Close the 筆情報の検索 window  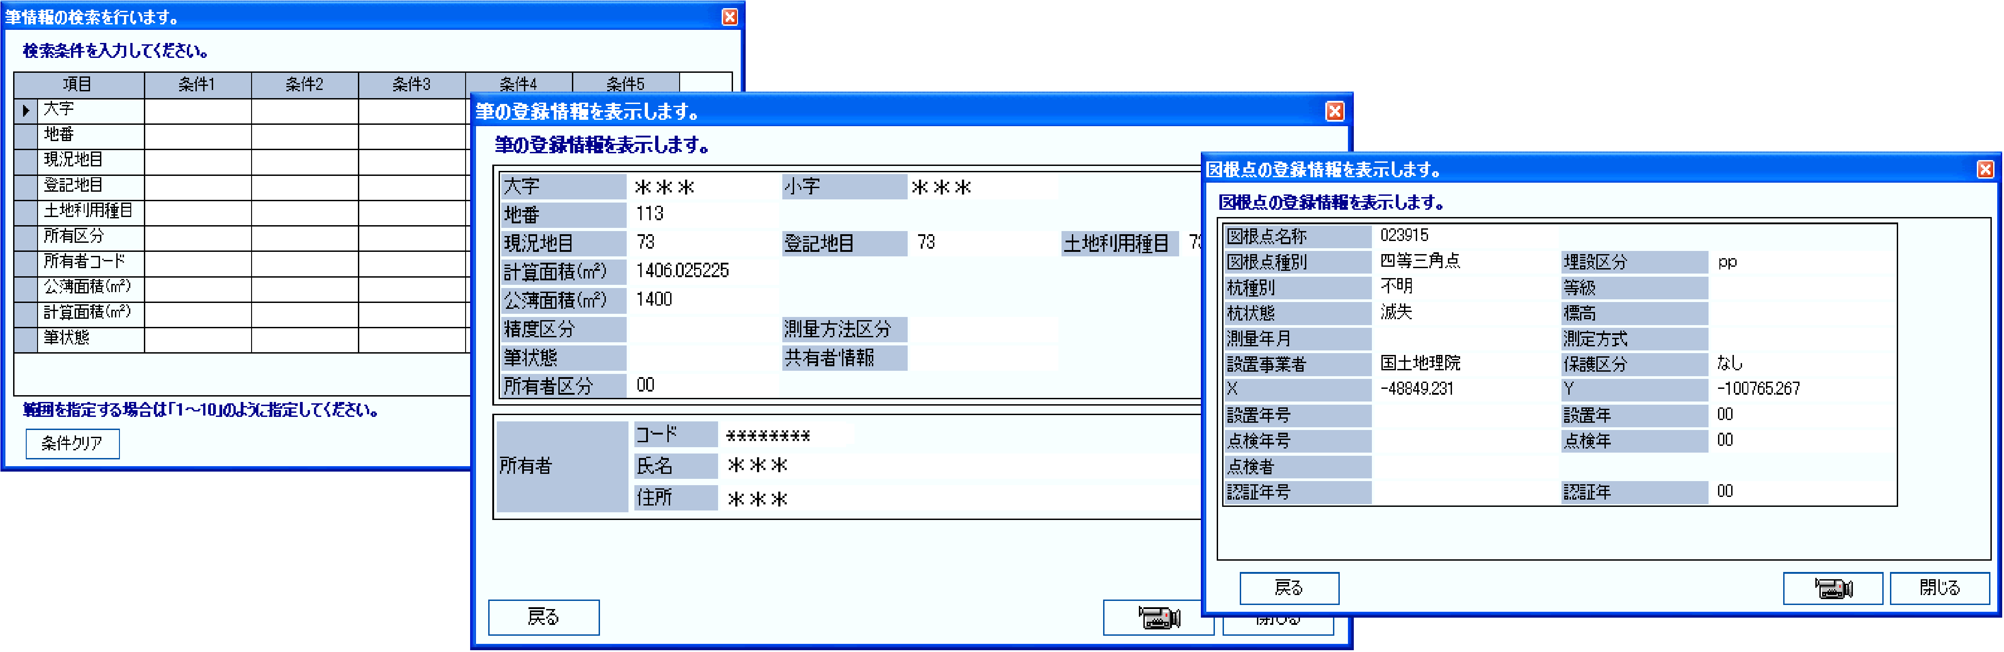(x=729, y=17)
